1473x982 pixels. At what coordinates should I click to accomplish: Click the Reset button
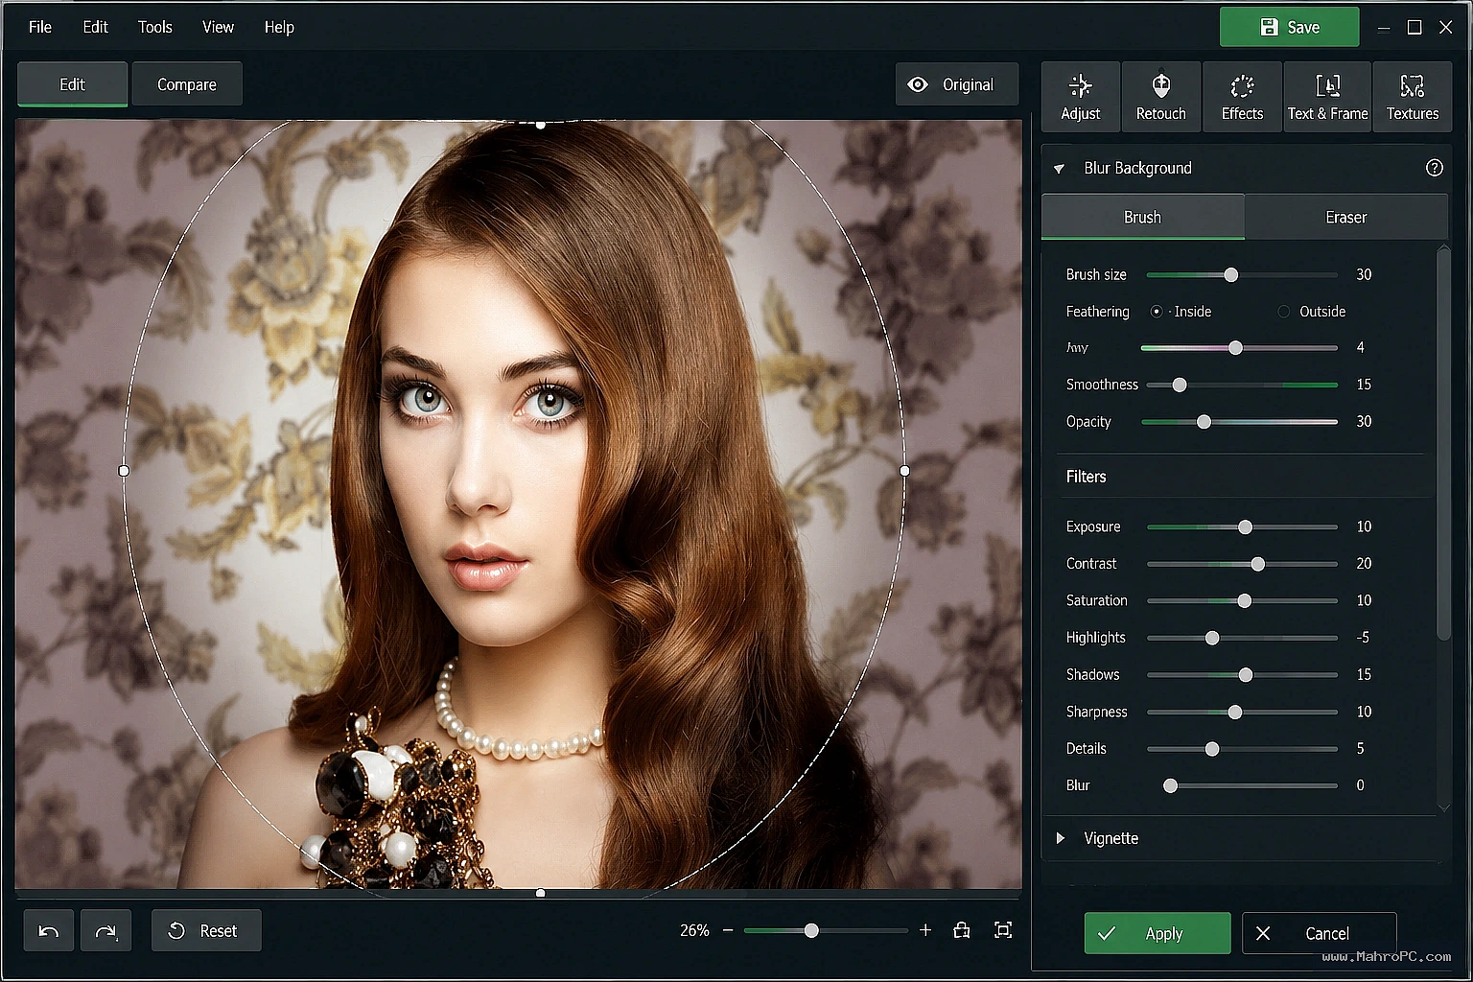click(x=206, y=930)
